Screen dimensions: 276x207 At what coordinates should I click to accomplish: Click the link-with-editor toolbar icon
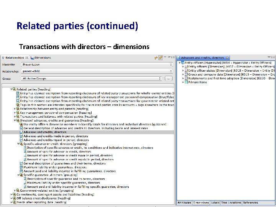[x=156, y=58]
